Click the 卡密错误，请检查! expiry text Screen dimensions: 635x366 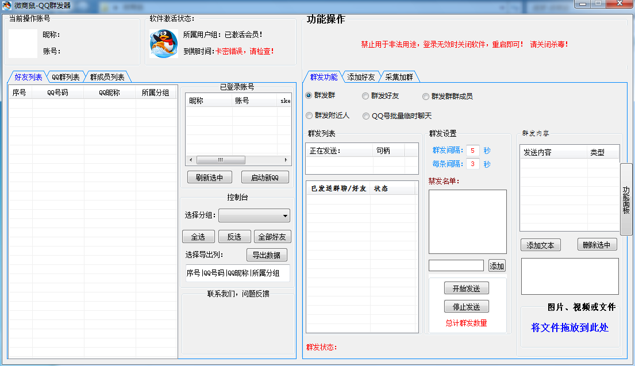click(x=245, y=51)
